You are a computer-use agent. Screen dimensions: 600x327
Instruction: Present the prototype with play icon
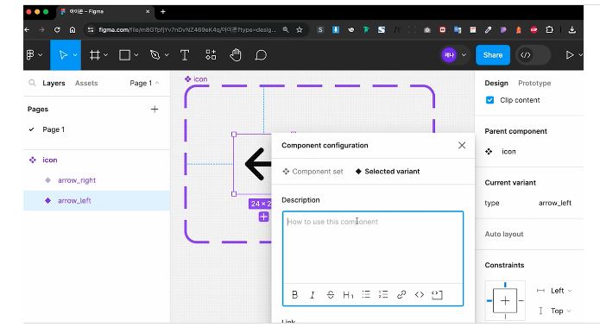[570, 55]
